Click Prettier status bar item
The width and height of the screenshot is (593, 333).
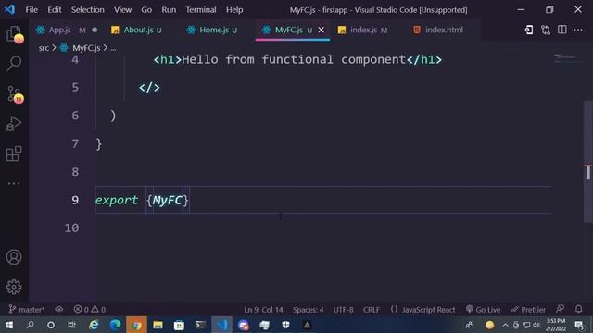(527, 310)
